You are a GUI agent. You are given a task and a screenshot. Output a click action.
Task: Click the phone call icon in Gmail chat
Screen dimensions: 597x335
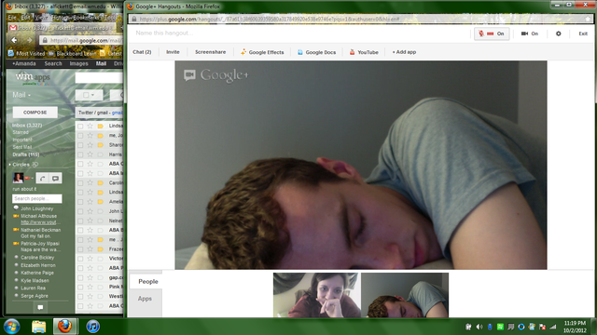42,178
